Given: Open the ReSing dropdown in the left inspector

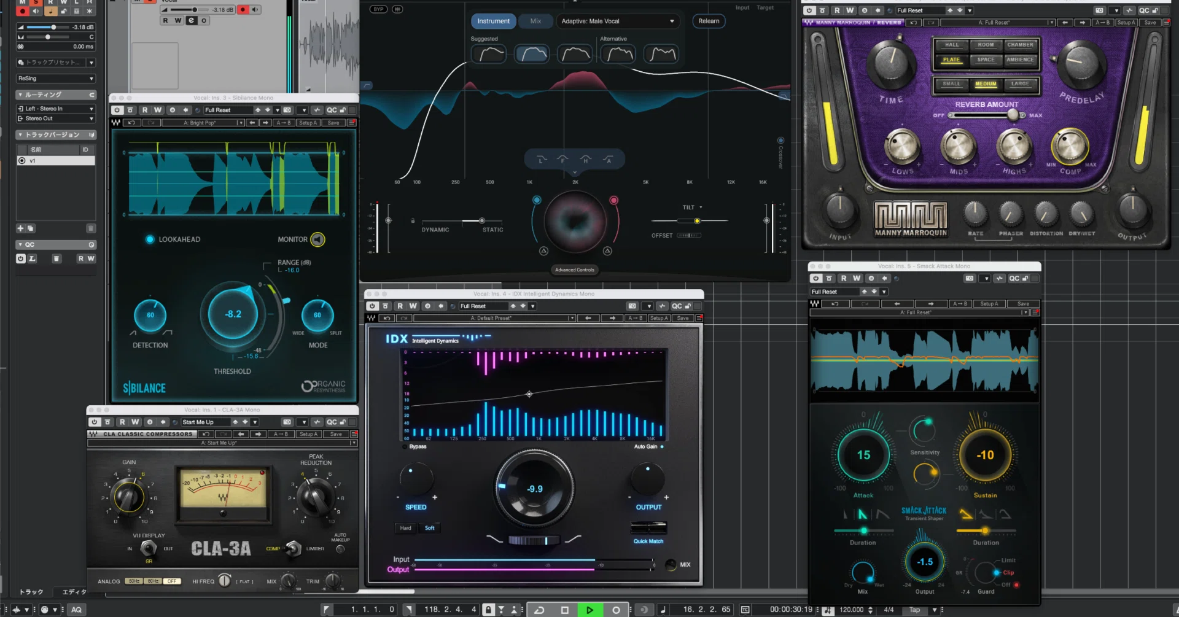Looking at the screenshot, I should (56, 79).
